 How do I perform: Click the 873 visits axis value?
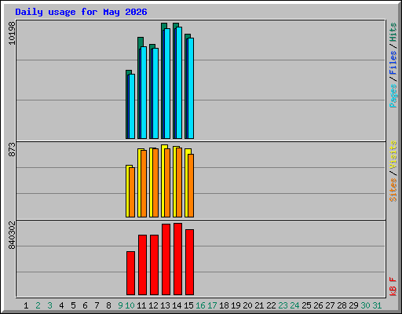point(12,149)
